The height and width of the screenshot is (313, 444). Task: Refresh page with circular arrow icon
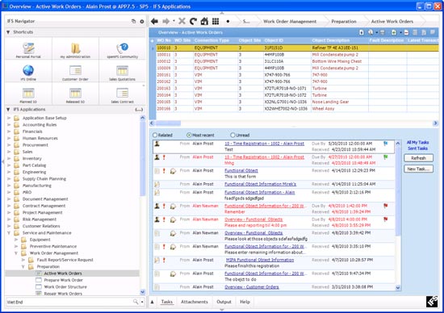click(x=193, y=21)
